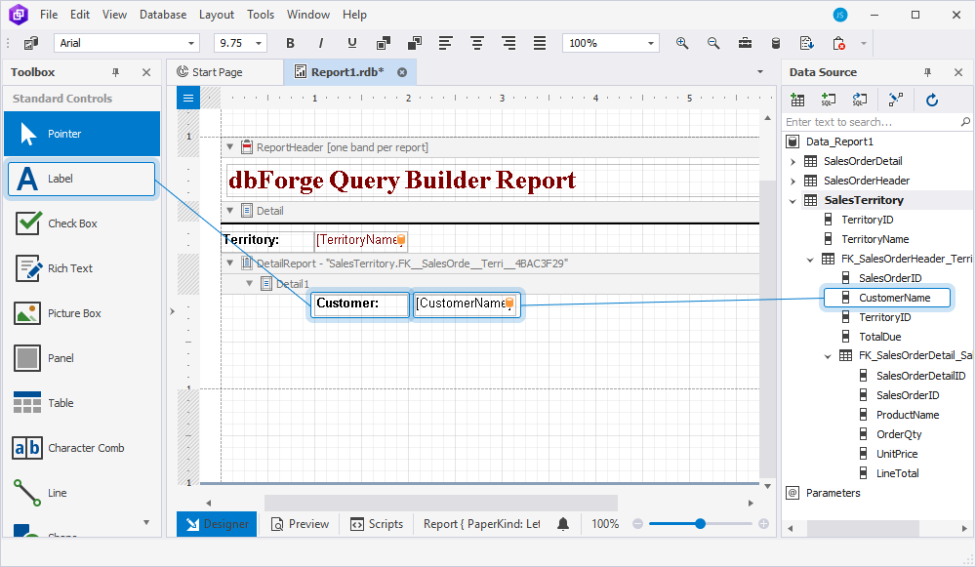Click the clipboard with red mark icon
Screen dimensions: 976x567
838,43
